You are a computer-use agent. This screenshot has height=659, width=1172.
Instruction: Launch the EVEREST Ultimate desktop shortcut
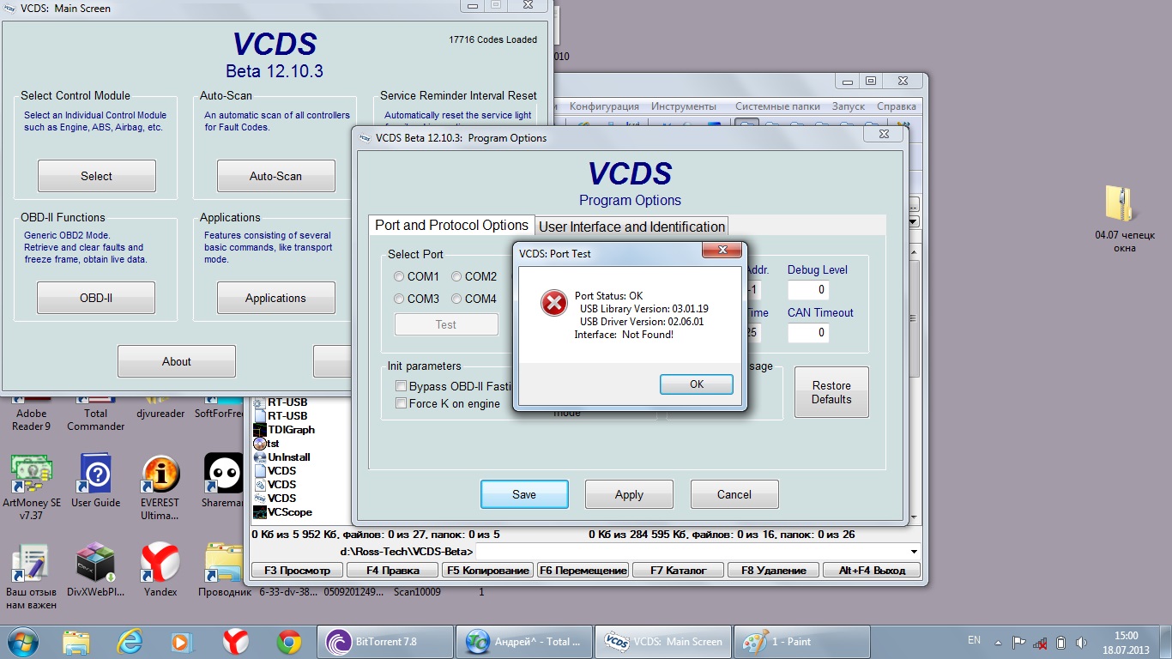(160, 475)
